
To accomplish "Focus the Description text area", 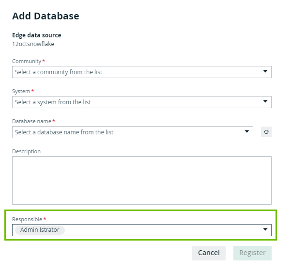I will (141, 180).
